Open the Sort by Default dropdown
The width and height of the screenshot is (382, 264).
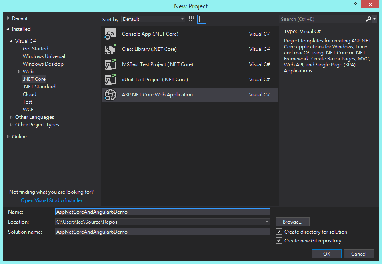click(x=153, y=19)
